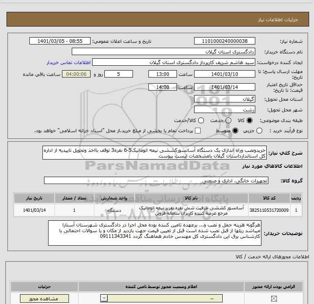This screenshot has height=304, width=314.
Task: Click the تعداد / مقدار column header
Action: pyautogui.click(x=74, y=198)
